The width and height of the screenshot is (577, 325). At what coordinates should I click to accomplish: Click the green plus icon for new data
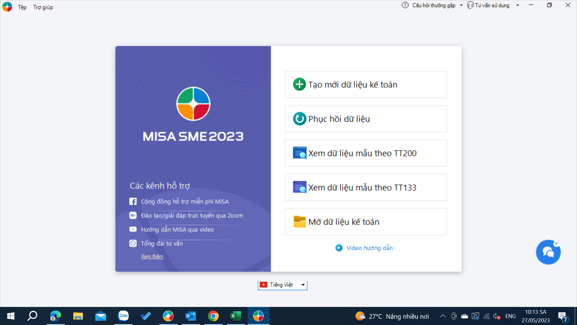(299, 84)
